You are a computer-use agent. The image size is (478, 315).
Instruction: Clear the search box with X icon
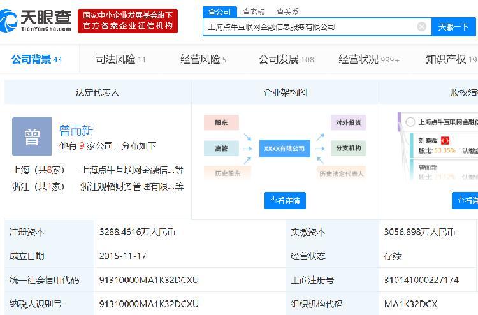pos(422,27)
